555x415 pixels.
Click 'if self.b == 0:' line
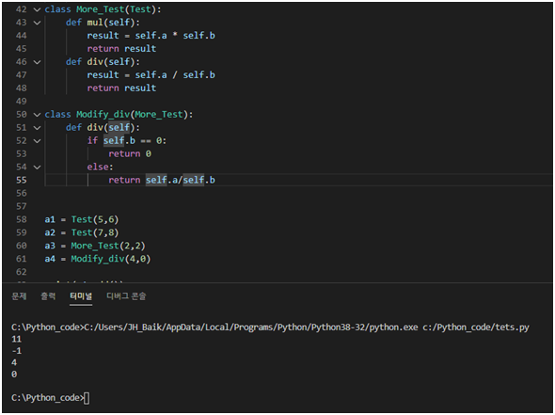(127, 140)
